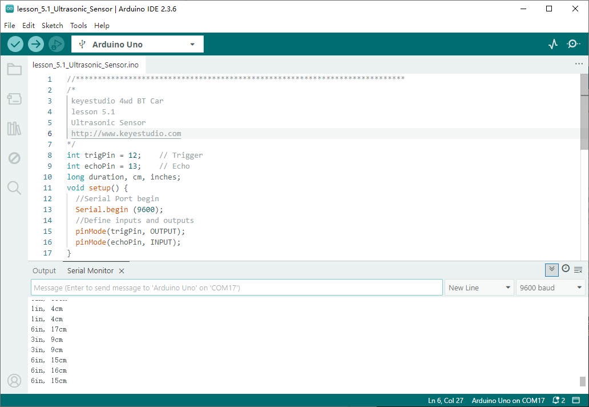Maximize the Arduino IDE window
The image size is (589, 407).
[x=549, y=9]
